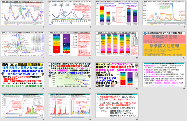Click the slide number label 12

pos(184,58)
